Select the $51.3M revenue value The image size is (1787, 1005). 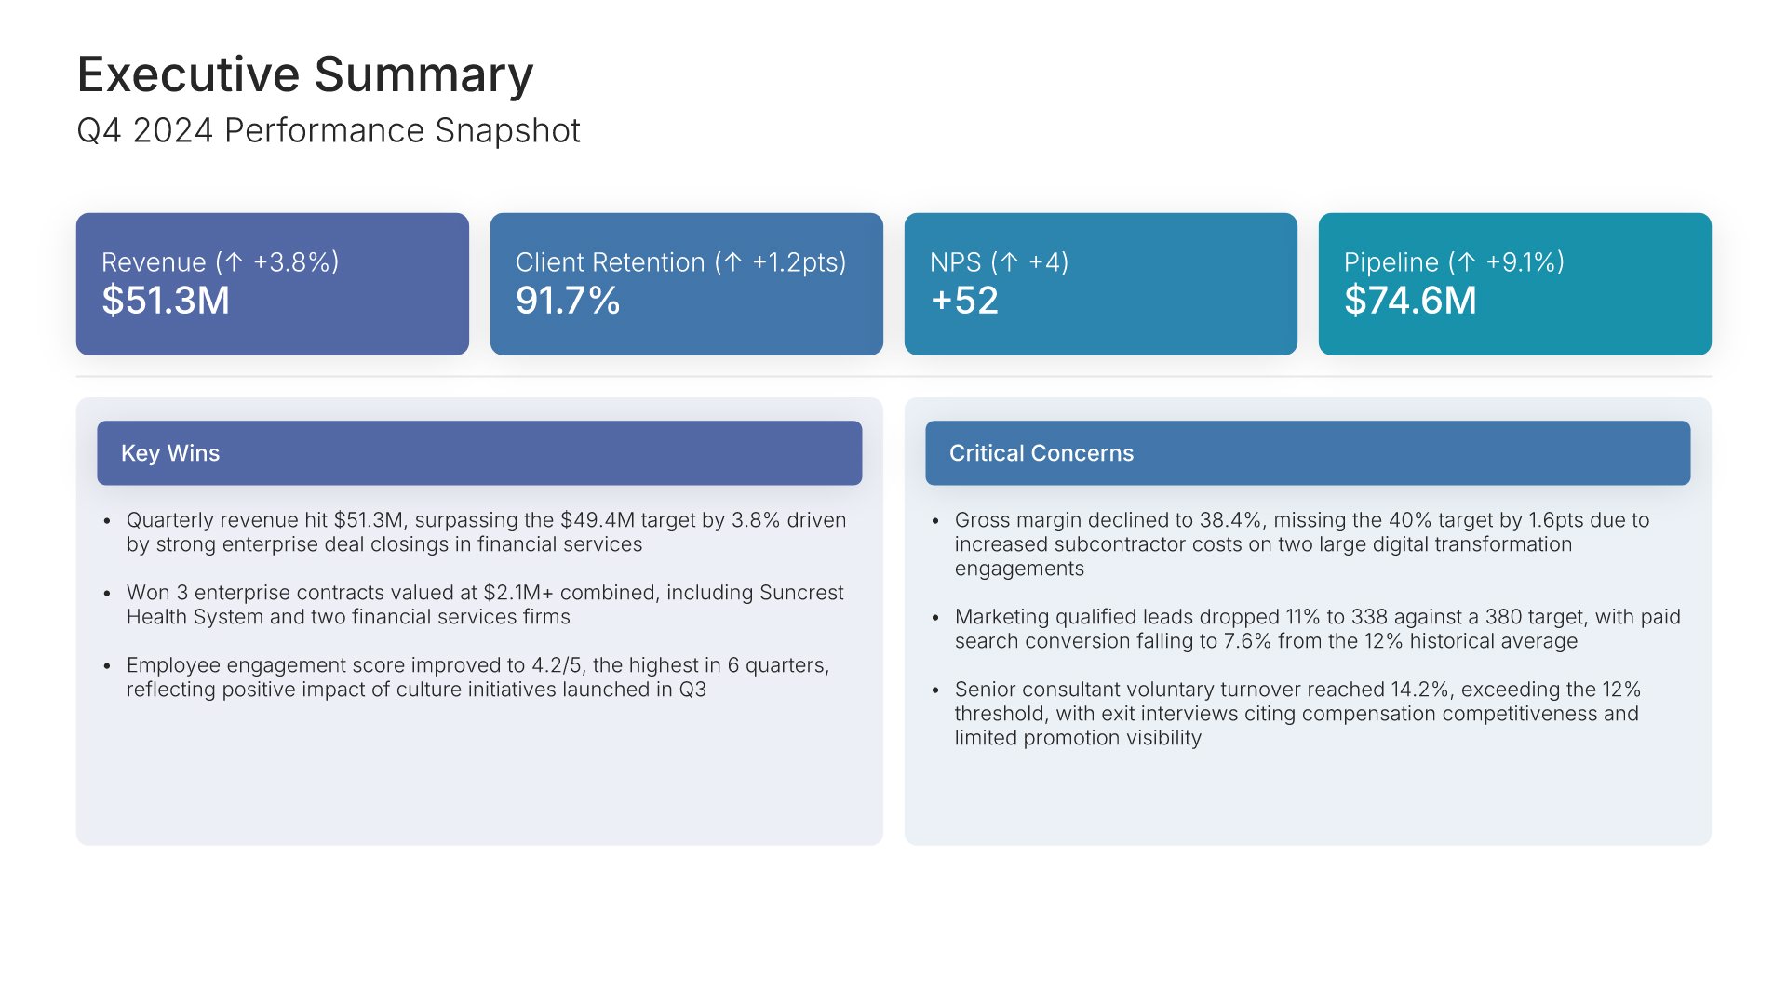pos(166,301)
